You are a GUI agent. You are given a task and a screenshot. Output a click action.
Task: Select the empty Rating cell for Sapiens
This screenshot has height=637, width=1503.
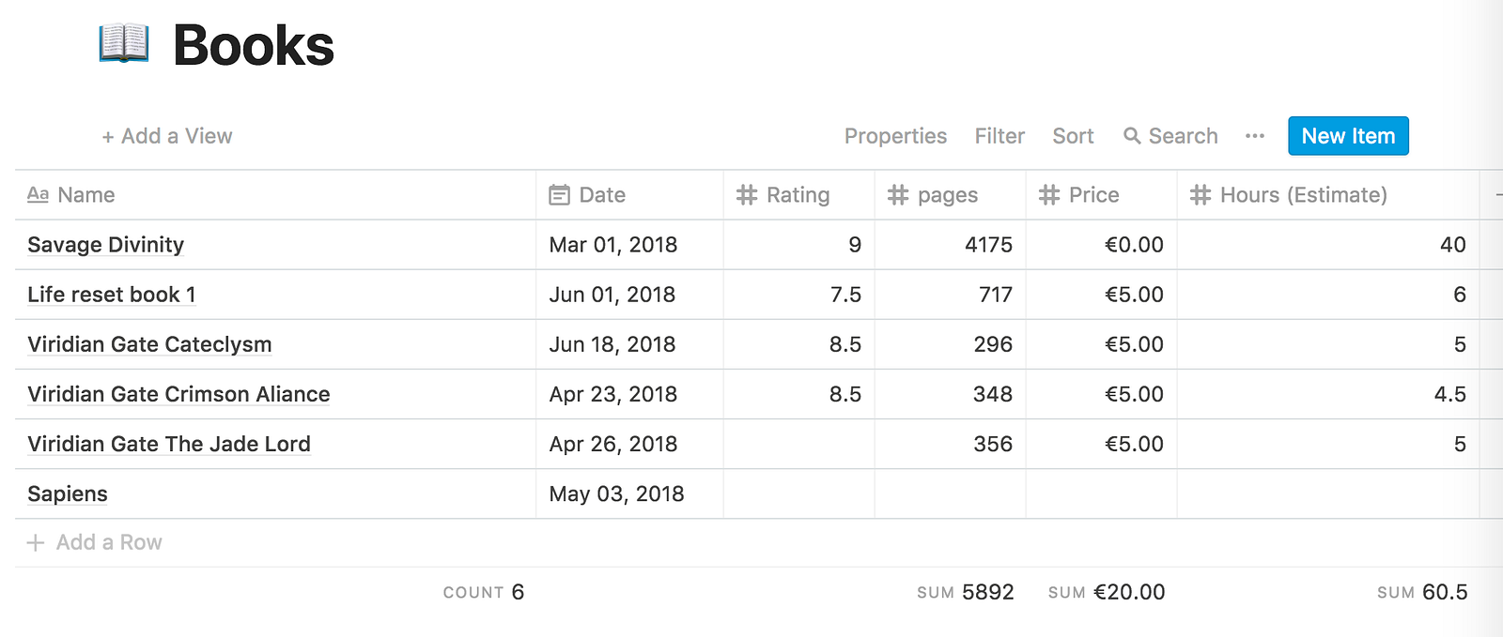tap(798, 494)
